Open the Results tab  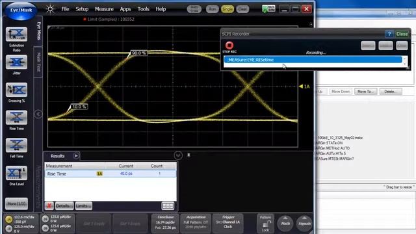(58, 156)
